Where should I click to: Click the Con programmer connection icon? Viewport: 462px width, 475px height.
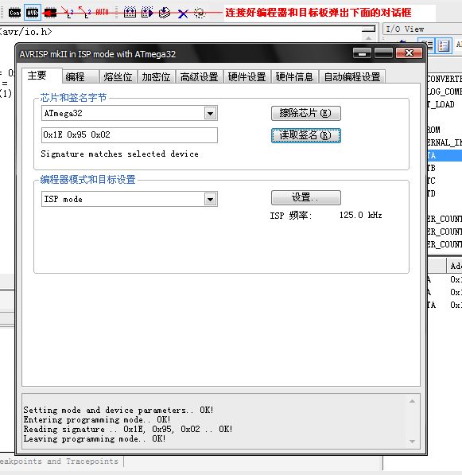click(14, 13)
